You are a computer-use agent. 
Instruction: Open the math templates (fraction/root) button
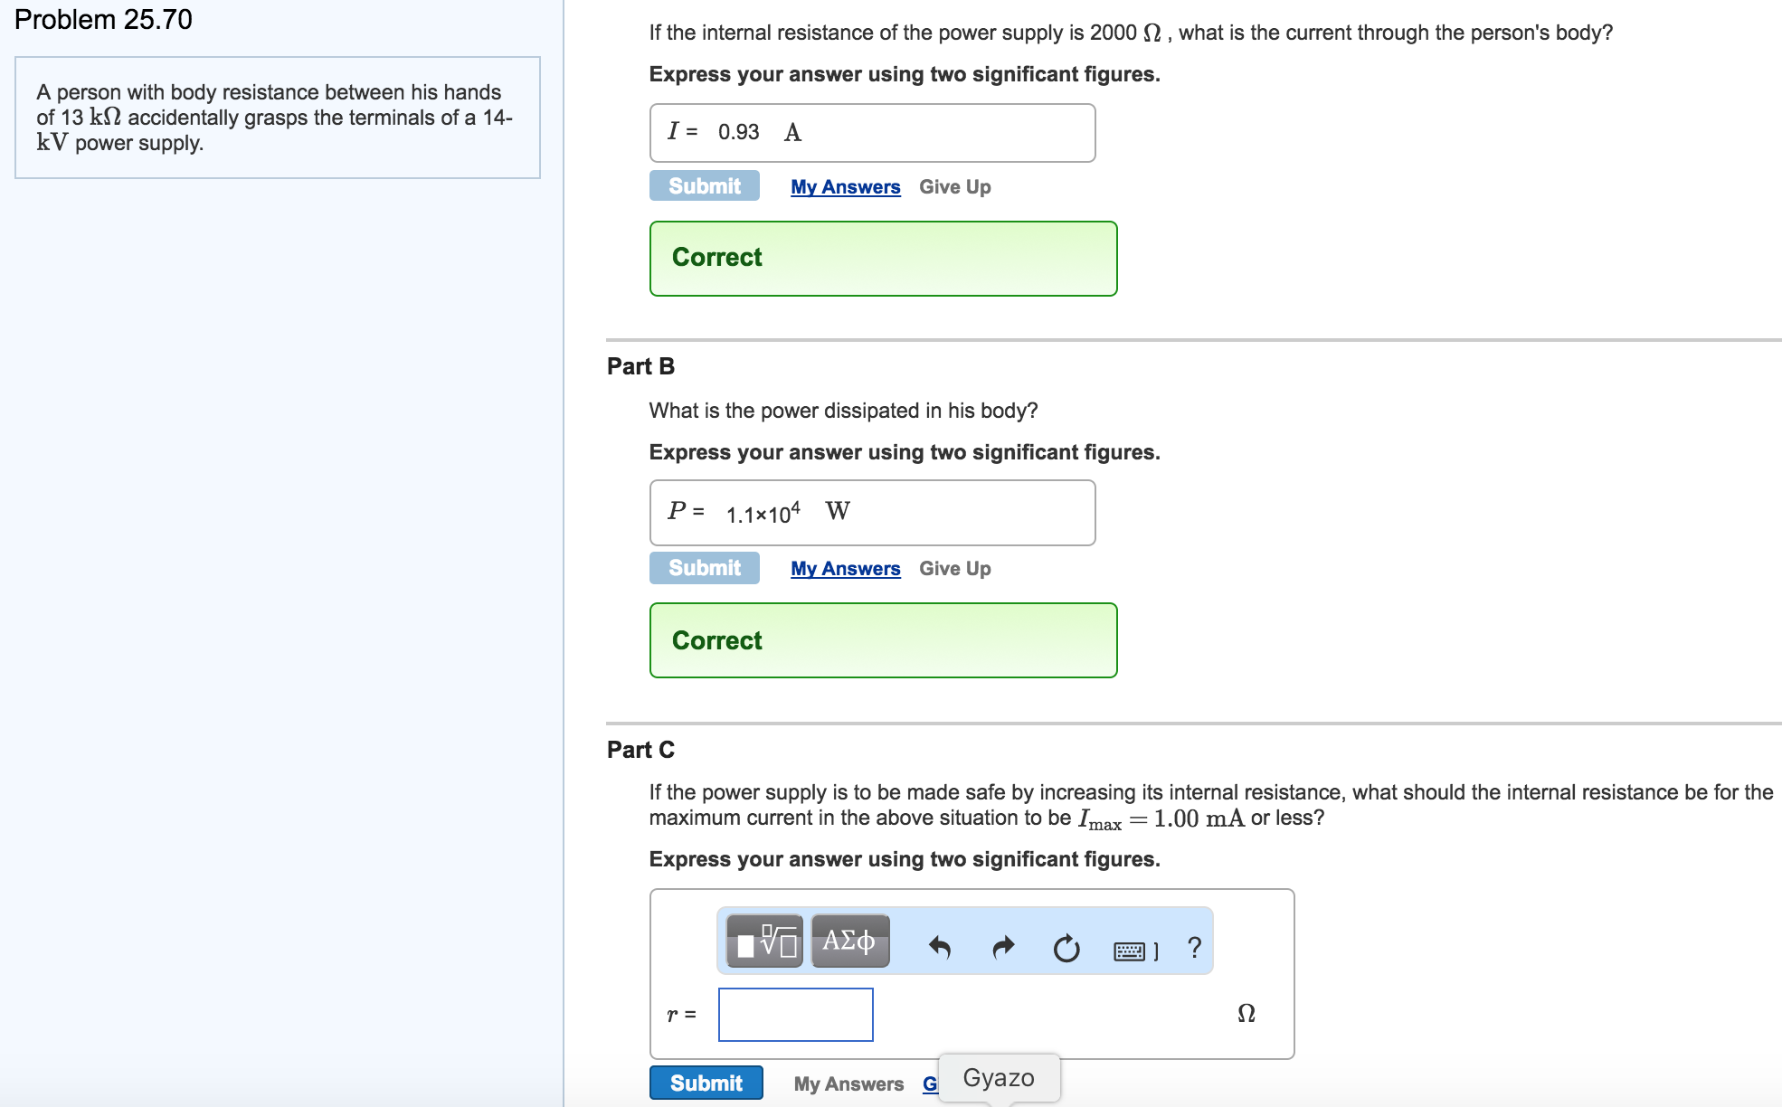coord(764,942)
